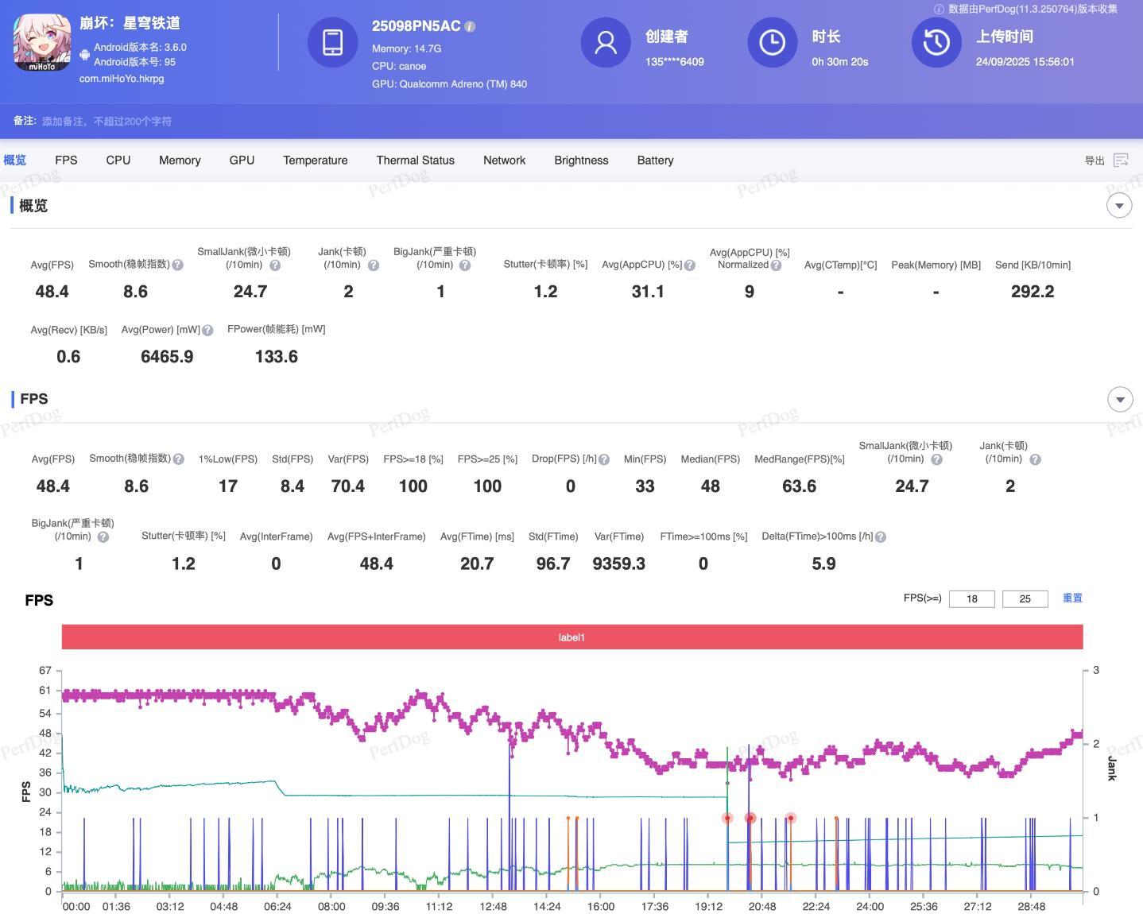Select the Battery tab
1143x914 pixels.
pyautogui.click(x=655, y=161)
